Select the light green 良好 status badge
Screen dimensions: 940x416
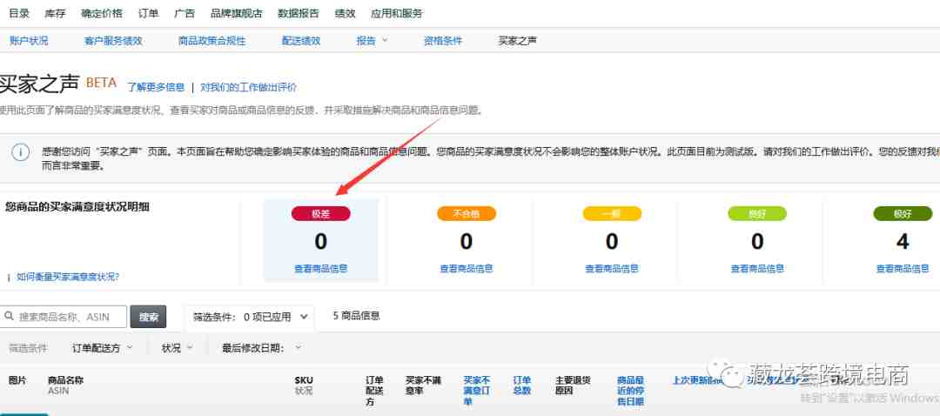(756, 213)
